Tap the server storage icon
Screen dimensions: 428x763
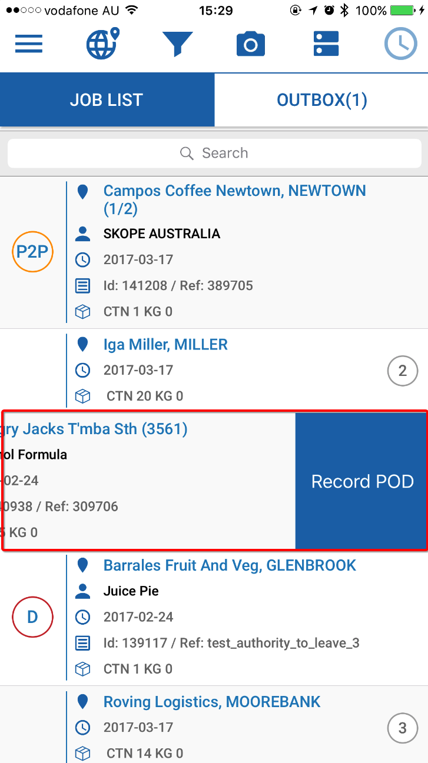(x=326, y=44)
